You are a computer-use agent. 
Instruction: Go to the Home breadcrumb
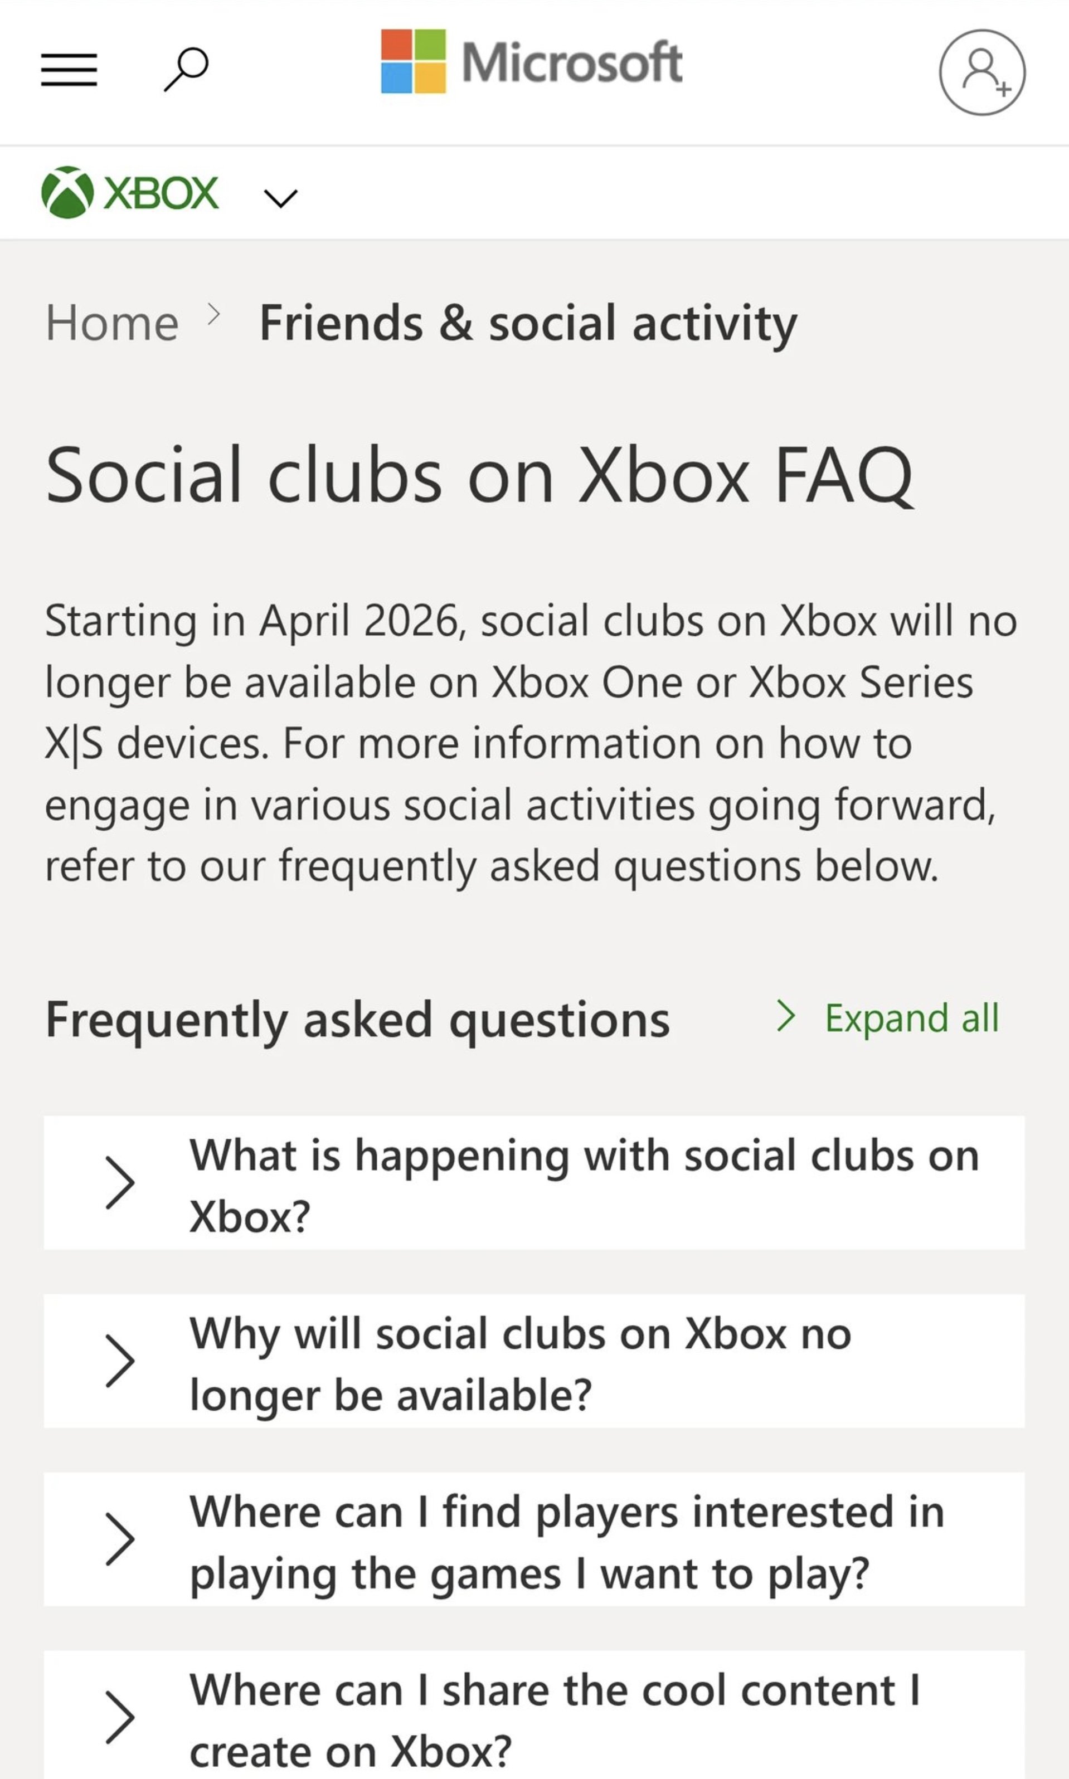tap(113, 322)
